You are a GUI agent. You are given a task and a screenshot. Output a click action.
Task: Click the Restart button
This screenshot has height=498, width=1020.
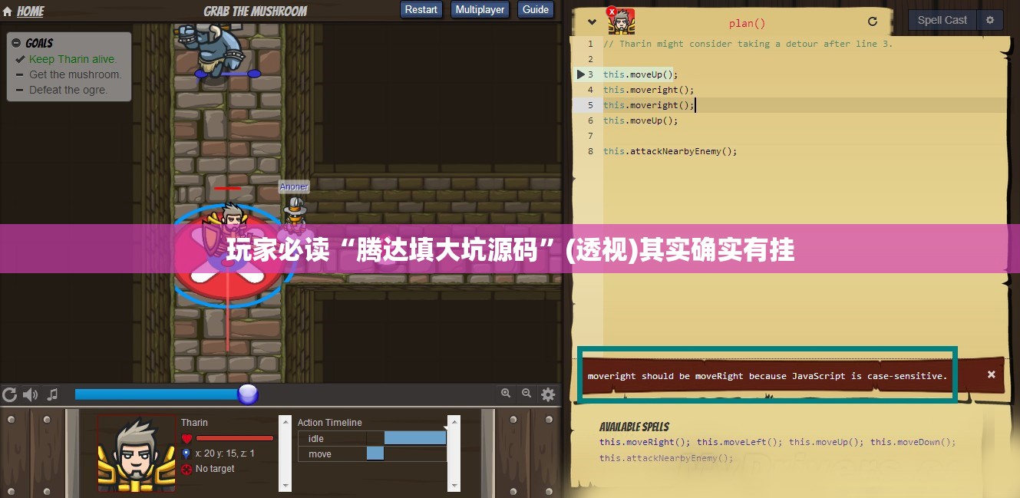tap(421, 10)
